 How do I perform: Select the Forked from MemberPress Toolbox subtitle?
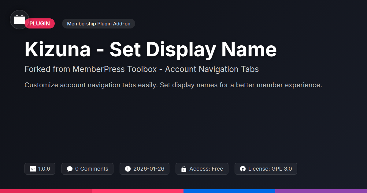(x=142, y=69)
